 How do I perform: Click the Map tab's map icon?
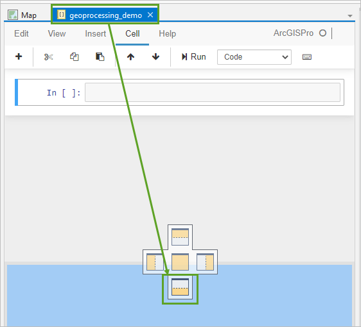(13, 15)
